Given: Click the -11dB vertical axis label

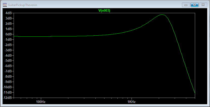Looking at the screenshot, I should coord(8,92).
